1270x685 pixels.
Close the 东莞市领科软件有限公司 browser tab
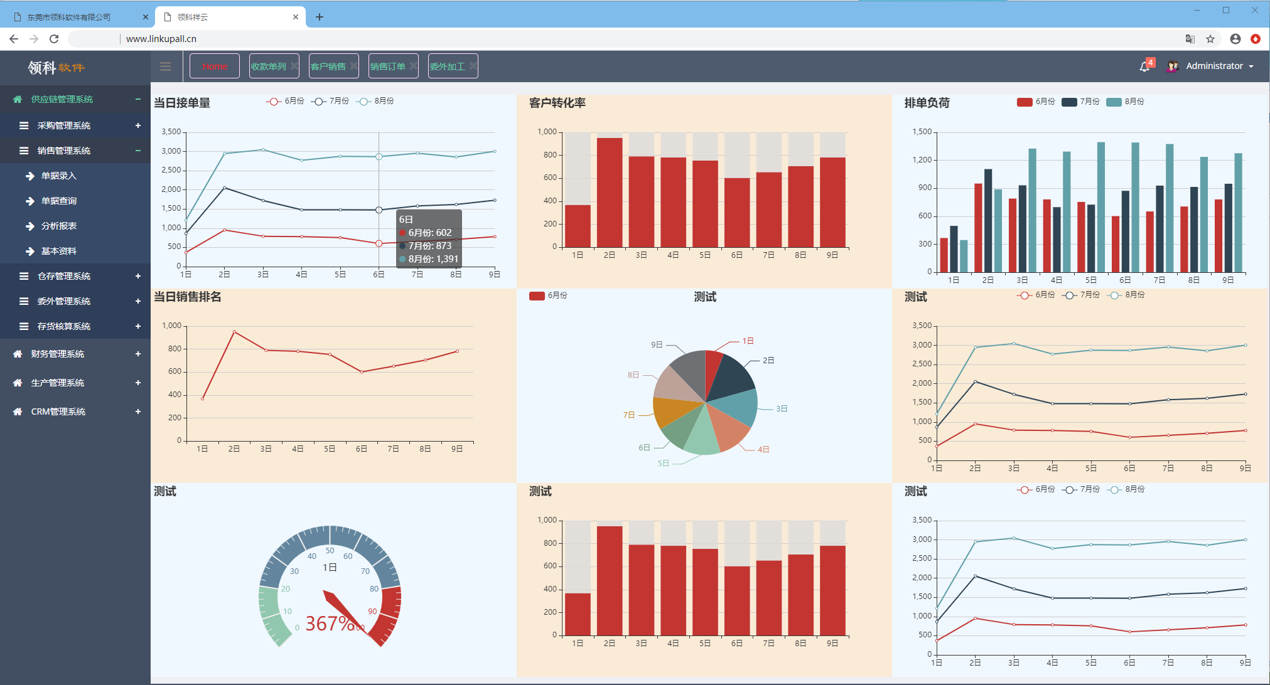point(146,17)
